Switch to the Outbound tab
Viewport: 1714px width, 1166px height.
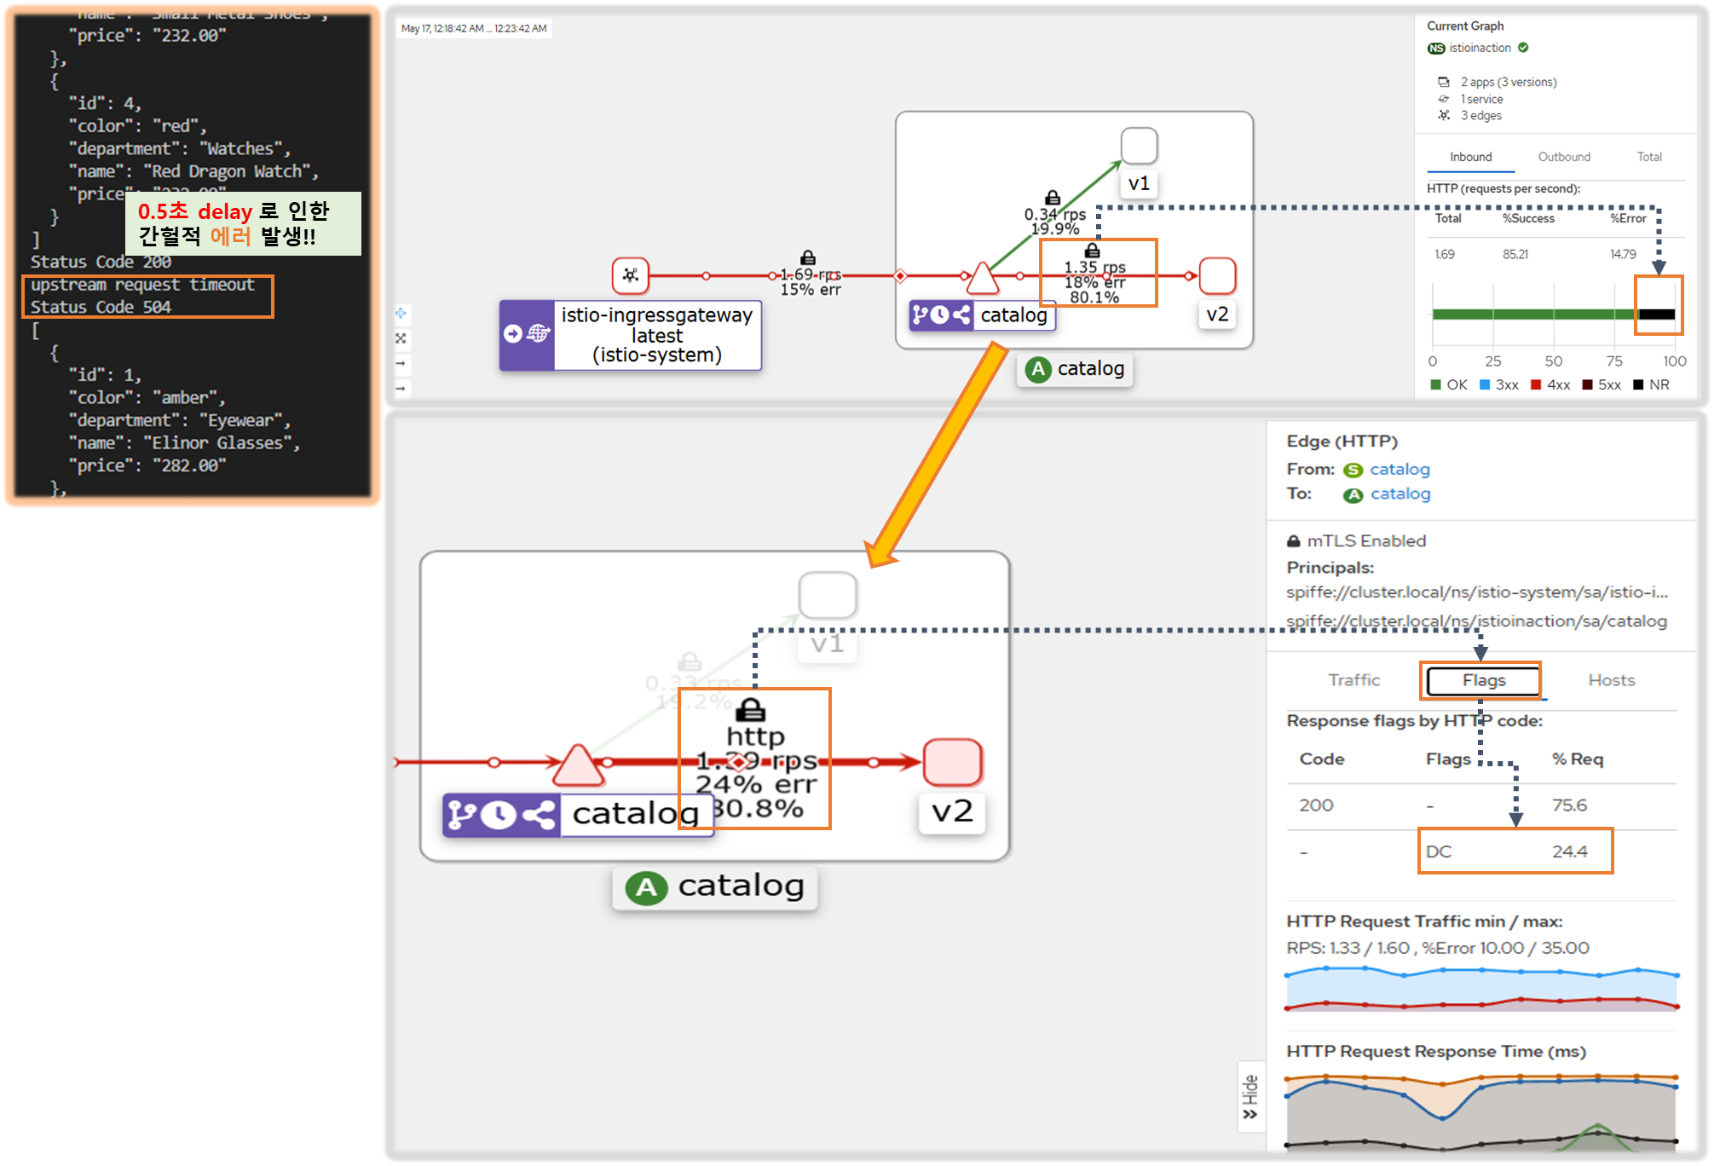1563,157
